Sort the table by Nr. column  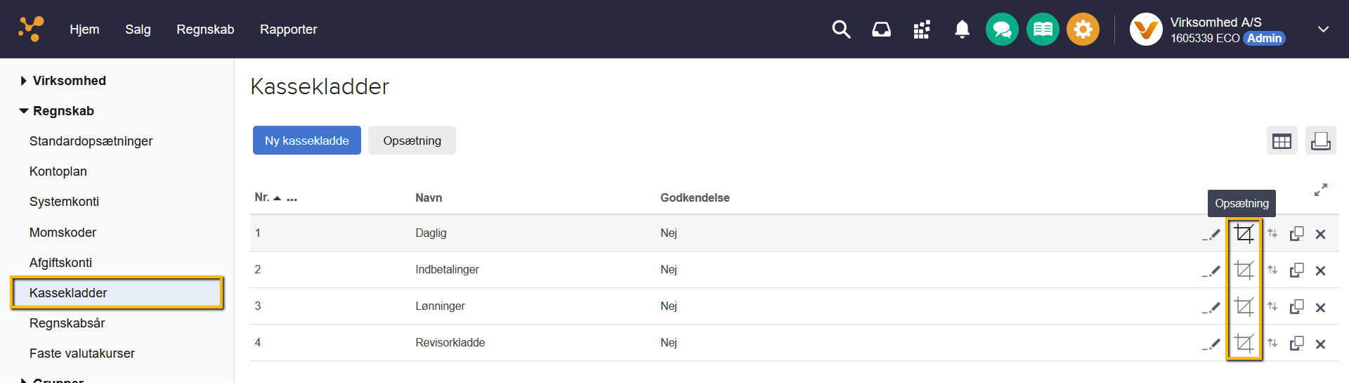point(262,197)
